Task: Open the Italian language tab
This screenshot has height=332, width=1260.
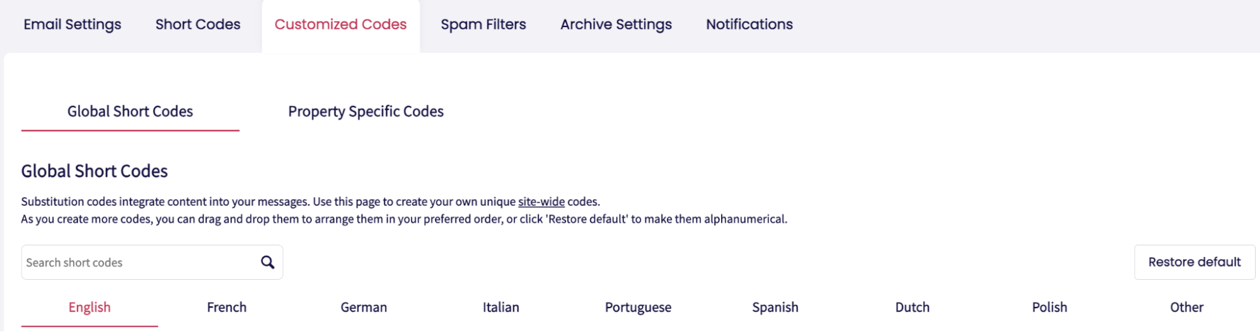Action: point(501,307)
